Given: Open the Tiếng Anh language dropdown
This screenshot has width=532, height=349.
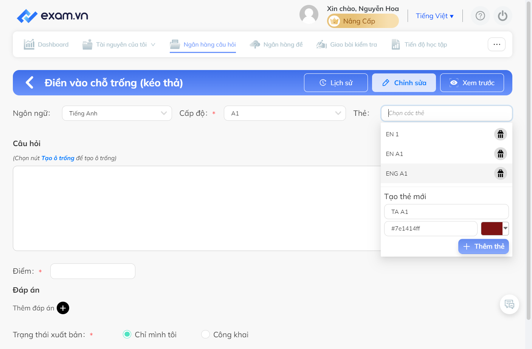Looking at the screenshot, I should (117, 113).
